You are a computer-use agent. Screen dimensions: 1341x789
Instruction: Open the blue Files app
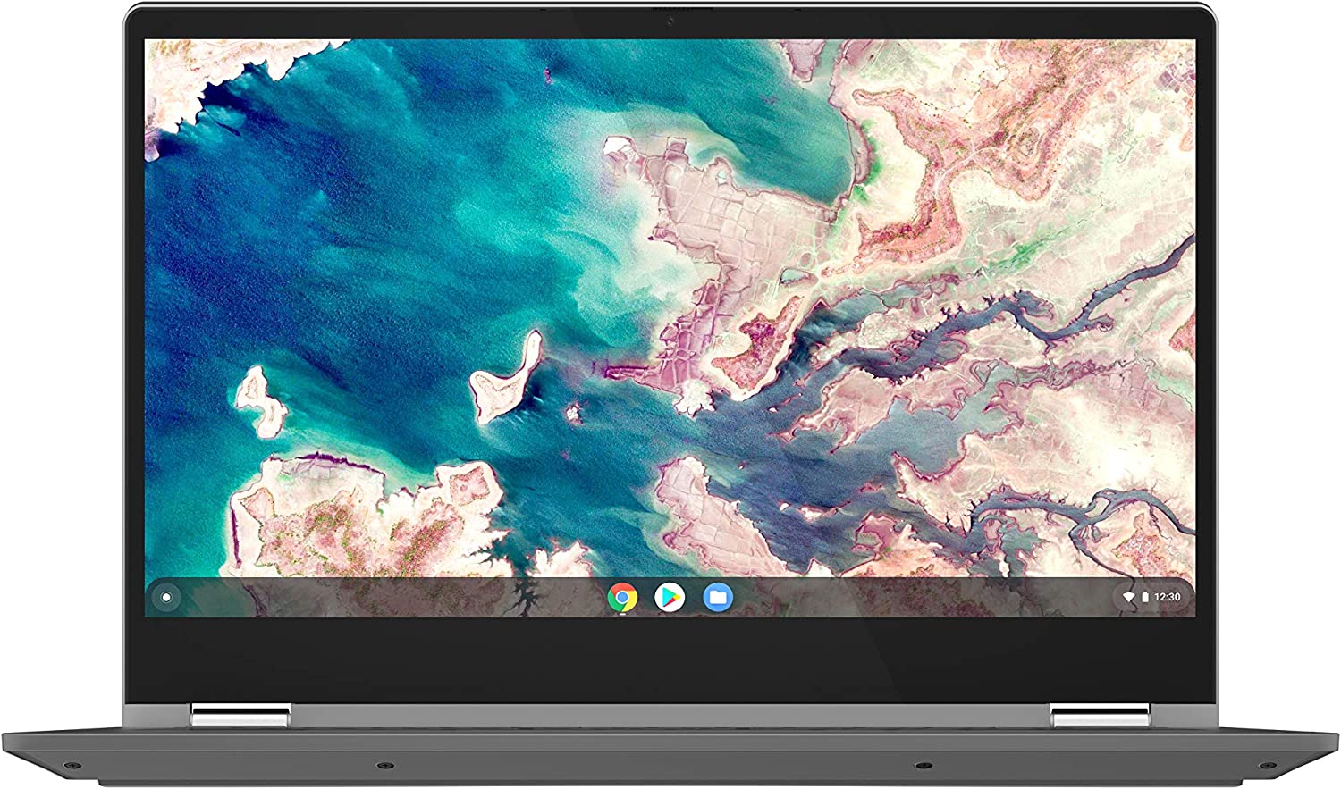pos(717,597)
